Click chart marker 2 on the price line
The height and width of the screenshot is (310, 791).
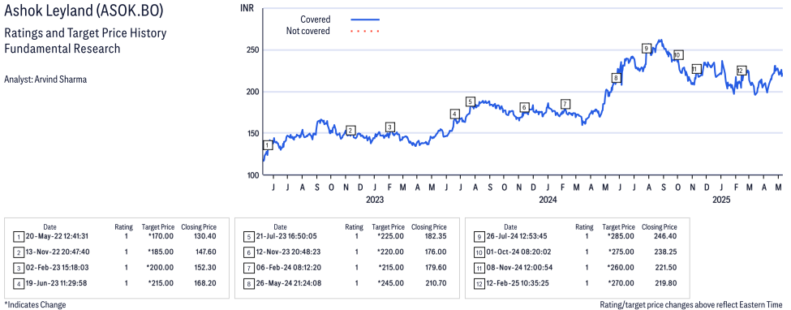(x=350, y=131)
